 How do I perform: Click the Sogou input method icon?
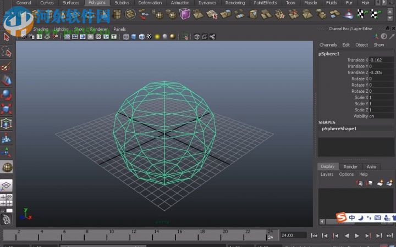click(342, 218)
